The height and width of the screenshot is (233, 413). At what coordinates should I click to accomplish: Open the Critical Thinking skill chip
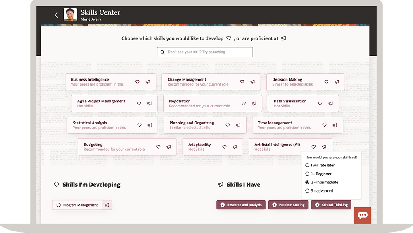click(x=331, y=205)
